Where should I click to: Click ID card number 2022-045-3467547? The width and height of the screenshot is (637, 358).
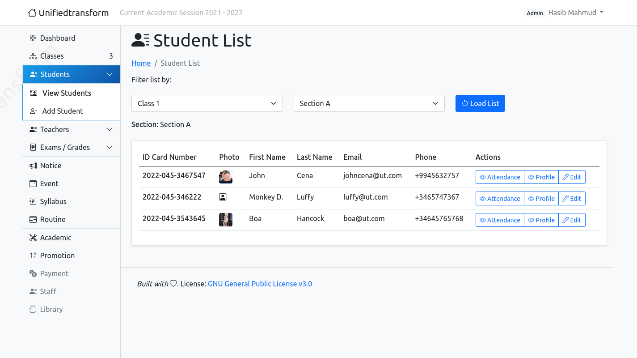pos(174,175)
